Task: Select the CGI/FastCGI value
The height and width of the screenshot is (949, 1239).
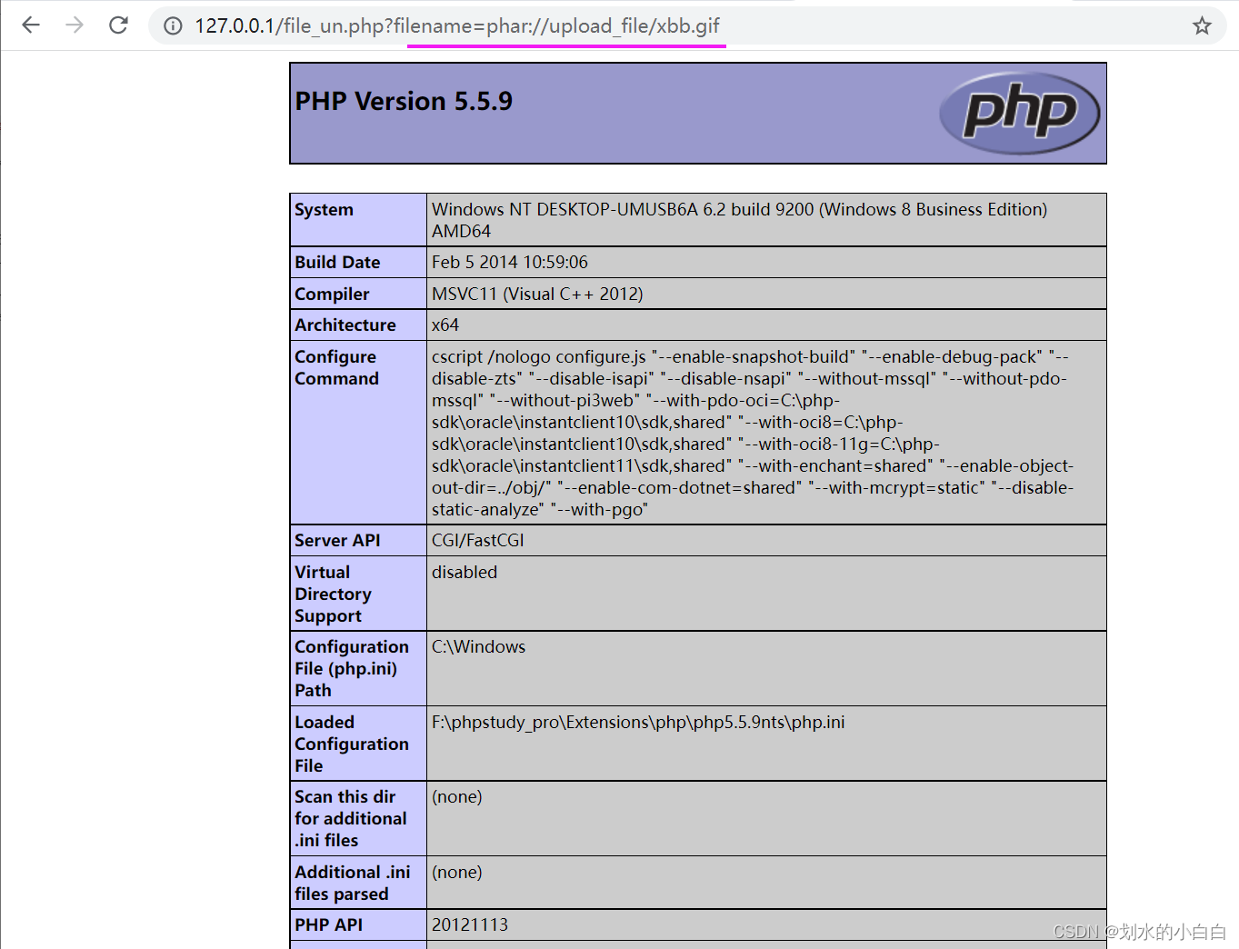Action: pyautogui.click(x=478, y=541)
